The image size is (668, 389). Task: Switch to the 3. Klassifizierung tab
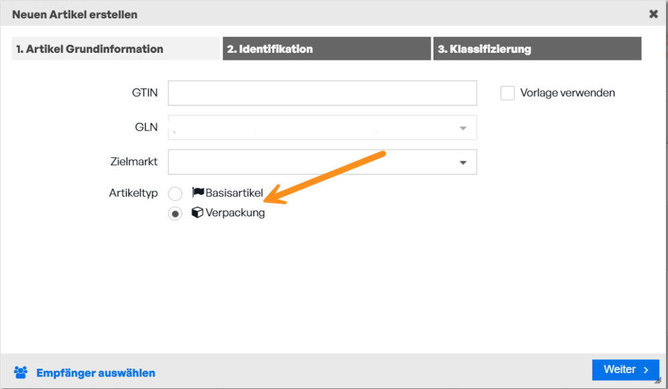pyautogui.click(x=537, y=49)
